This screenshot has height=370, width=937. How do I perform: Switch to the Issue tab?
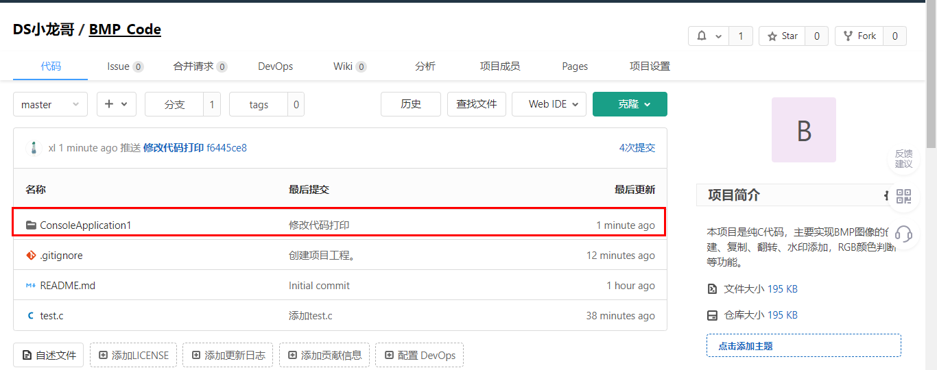[125, 66]
